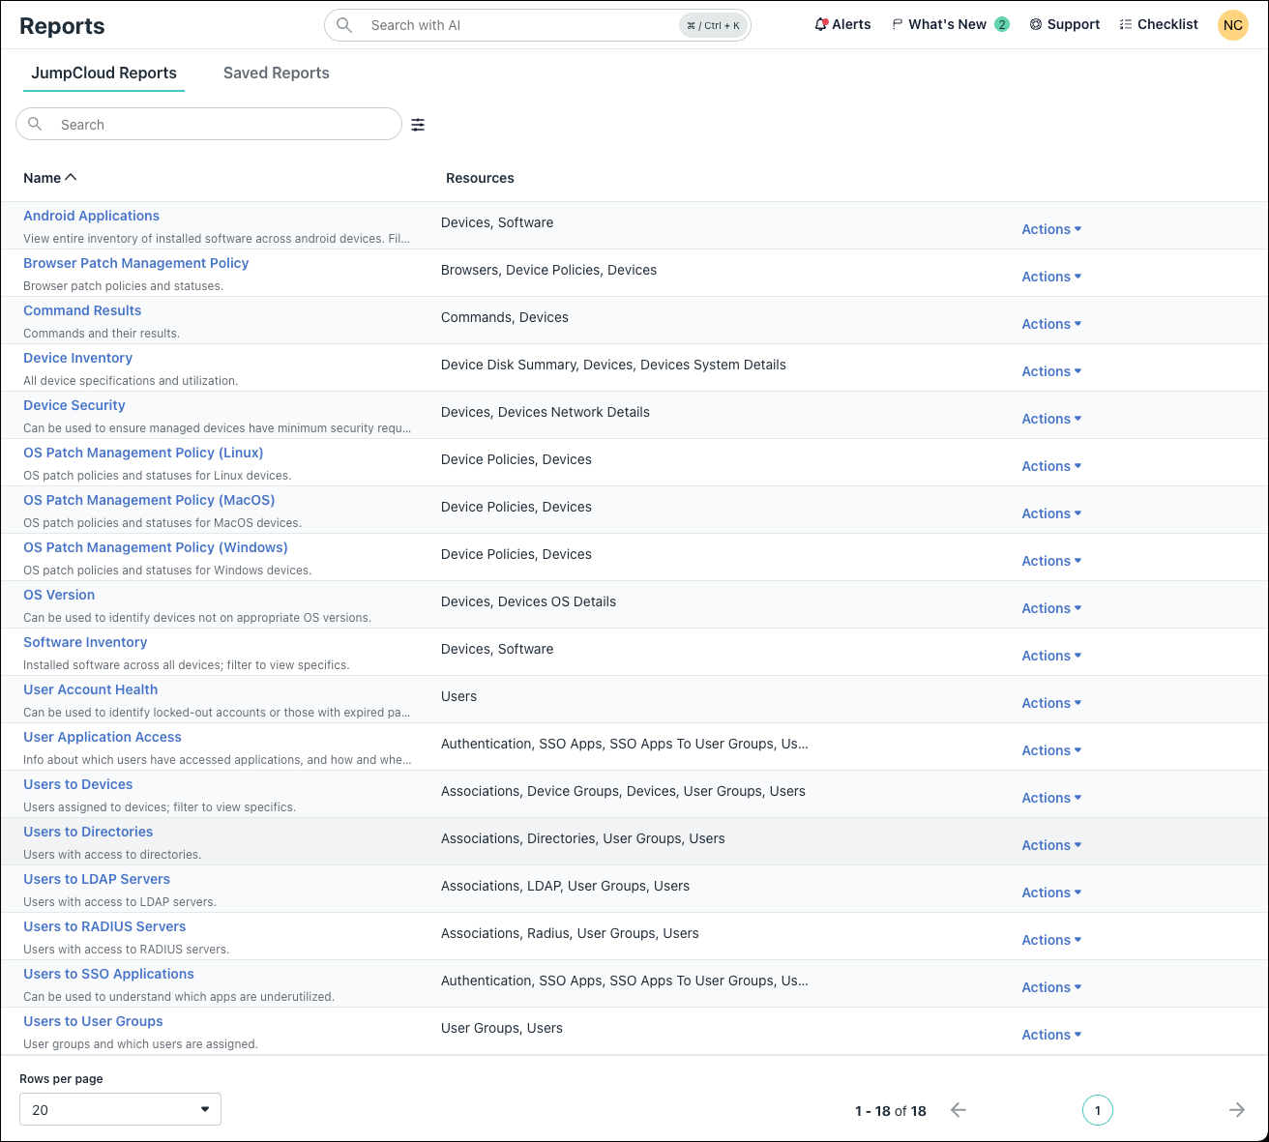1269x1142 pixels.
Task: Open OS Patch Management Policy (Windows) report
Action: [x=156, y=547]
